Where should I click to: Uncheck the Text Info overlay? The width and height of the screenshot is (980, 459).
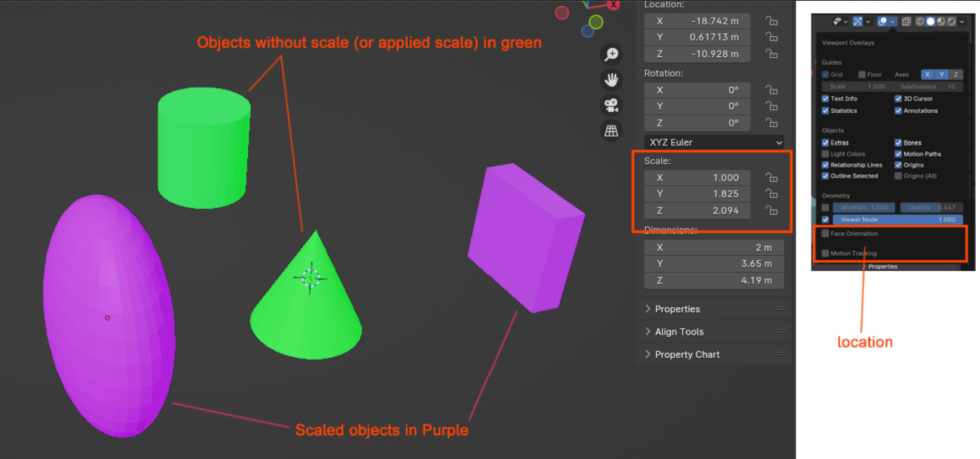coord(825,98)
